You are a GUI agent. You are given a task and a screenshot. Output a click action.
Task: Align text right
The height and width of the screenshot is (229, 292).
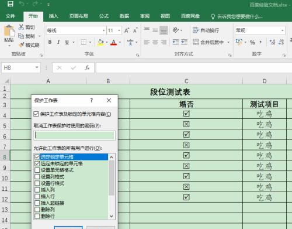(164, 42)
